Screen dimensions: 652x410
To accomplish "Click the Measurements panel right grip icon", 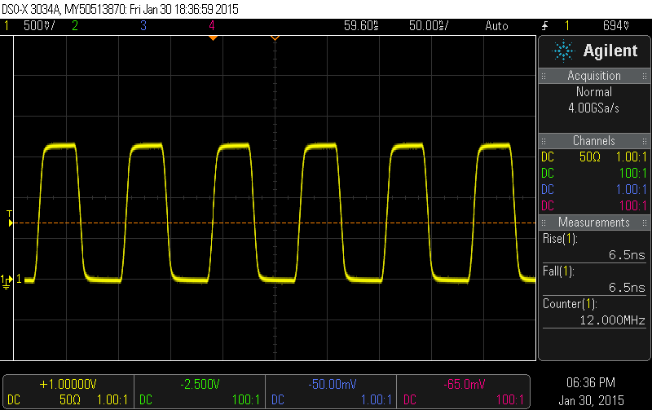I will coord(645,223).
